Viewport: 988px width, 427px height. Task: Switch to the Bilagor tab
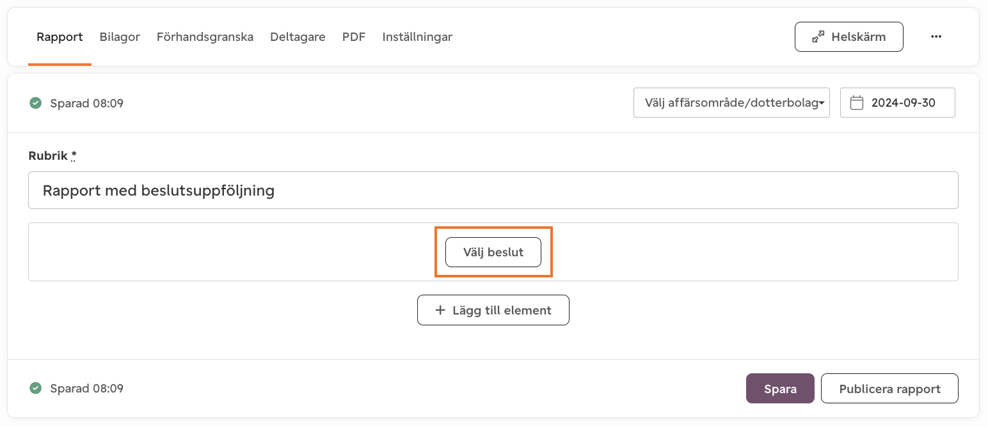(x=120, y=37)
